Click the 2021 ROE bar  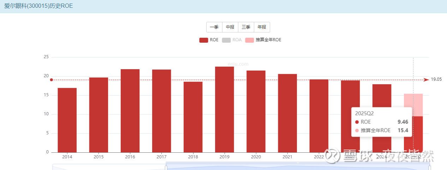[287, 113]
